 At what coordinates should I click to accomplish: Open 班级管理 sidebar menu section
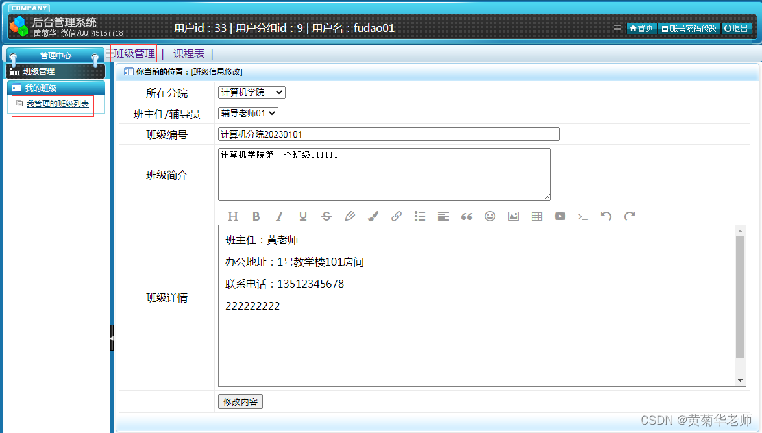click(55, 71)
